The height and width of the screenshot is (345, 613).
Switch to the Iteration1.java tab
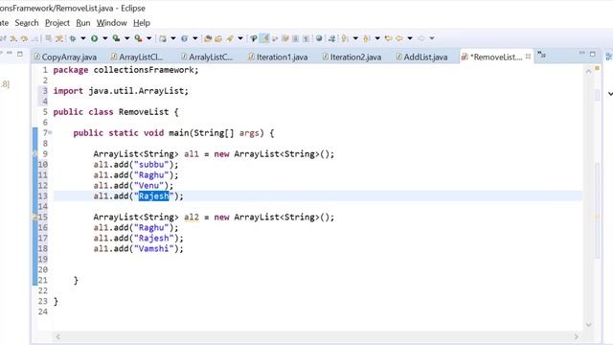pos(278,57)
